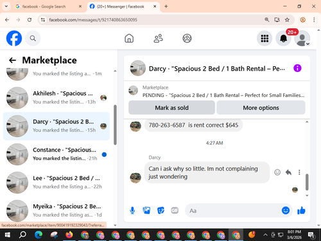Open zoom magnifier icon in address bar
Viewport: 321px width, 241px height.
266,20
